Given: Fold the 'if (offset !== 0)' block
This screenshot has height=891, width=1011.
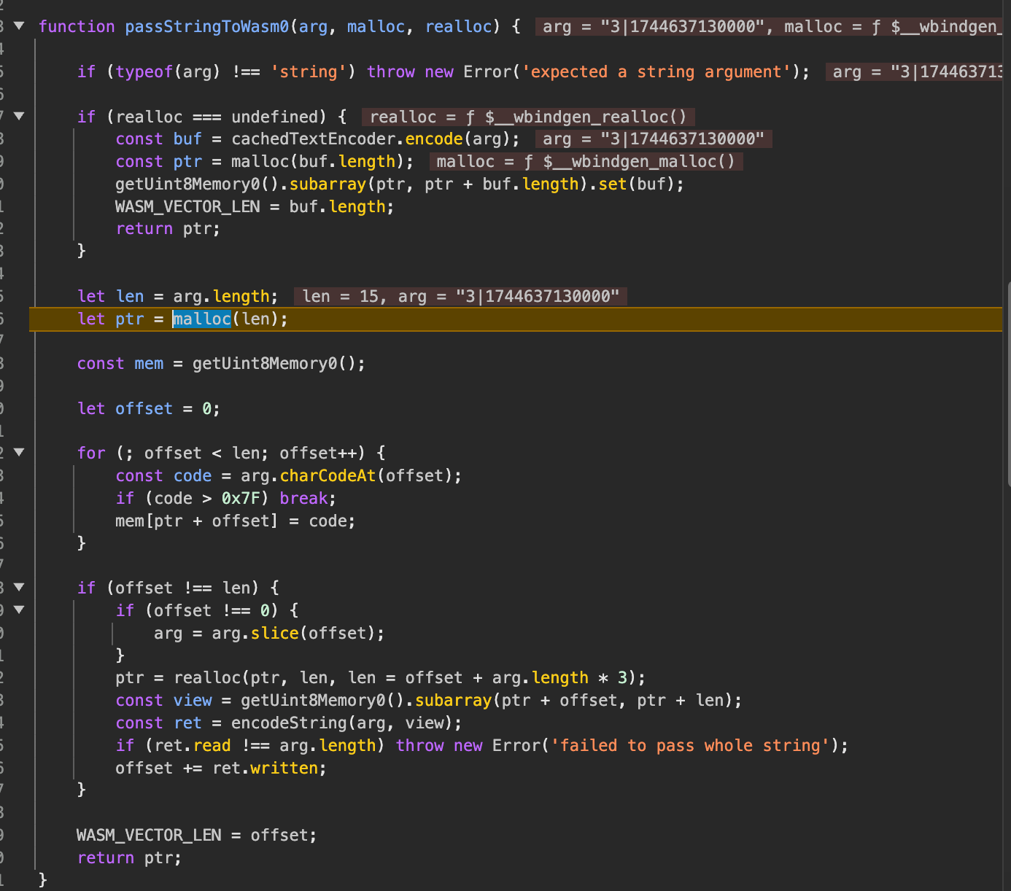Looking at the screenshot, I should 19,610.
